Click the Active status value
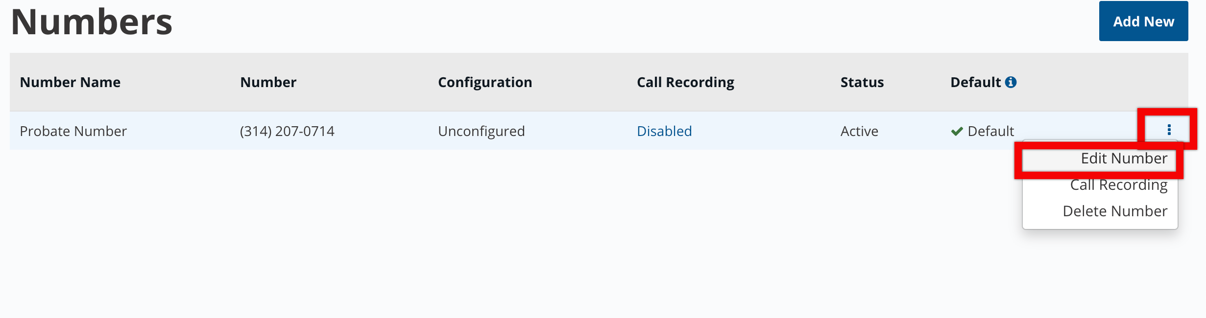 (x=859, y=131)
